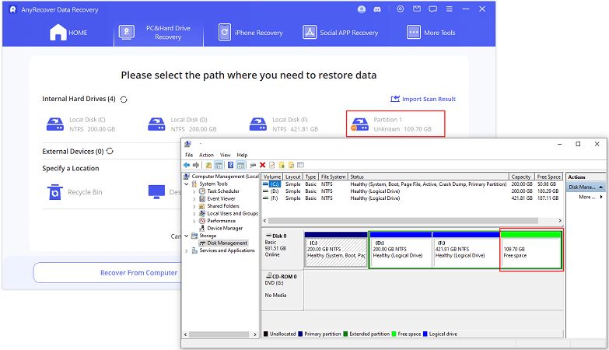Open Social APP Recovery tab

tap(340, 33)
